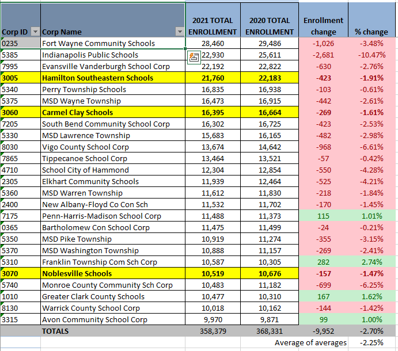The width and height of the screenshot is (398, 351).
Task: Select Corp ID cell 0235
Action: click(20, 43)
